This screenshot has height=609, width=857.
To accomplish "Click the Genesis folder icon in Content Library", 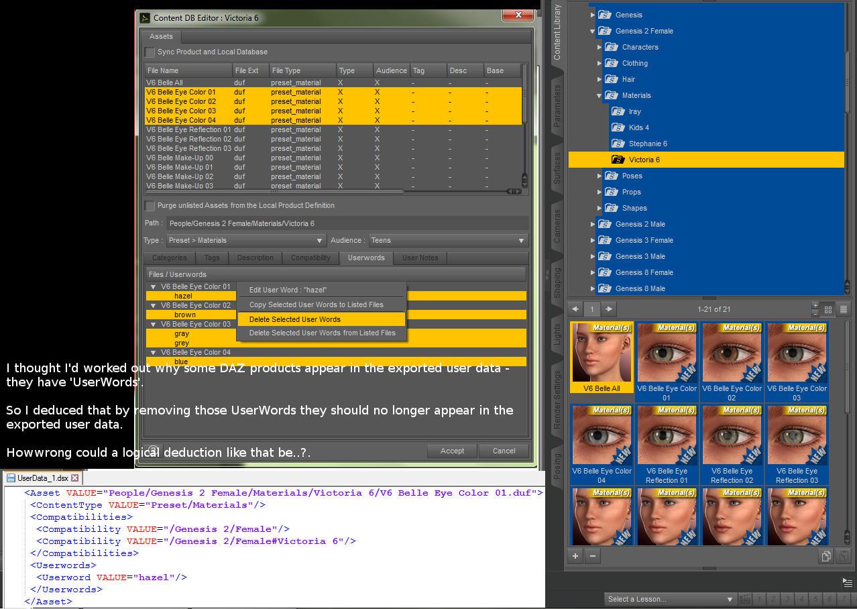I will [x=604, y=15].
